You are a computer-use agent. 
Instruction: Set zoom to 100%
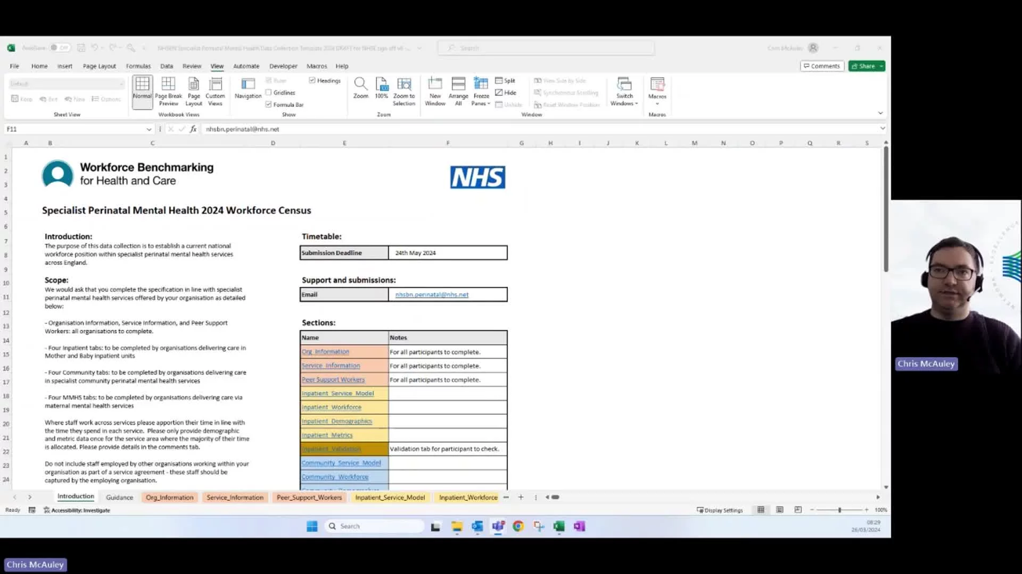(x=382, y=88)
